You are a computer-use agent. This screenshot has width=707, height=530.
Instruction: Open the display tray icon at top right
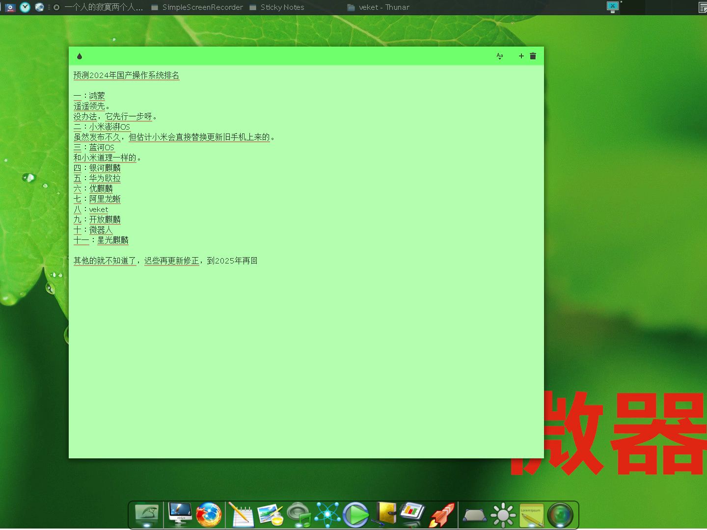point(613,7)
